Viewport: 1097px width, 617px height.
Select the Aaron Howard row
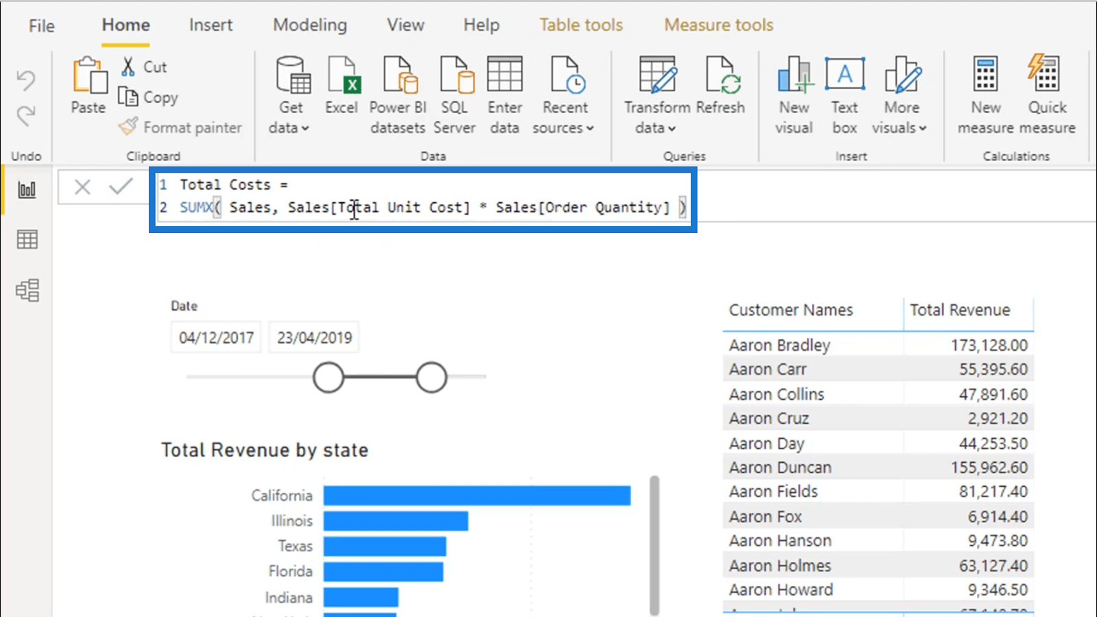click(x=878, y=590)
